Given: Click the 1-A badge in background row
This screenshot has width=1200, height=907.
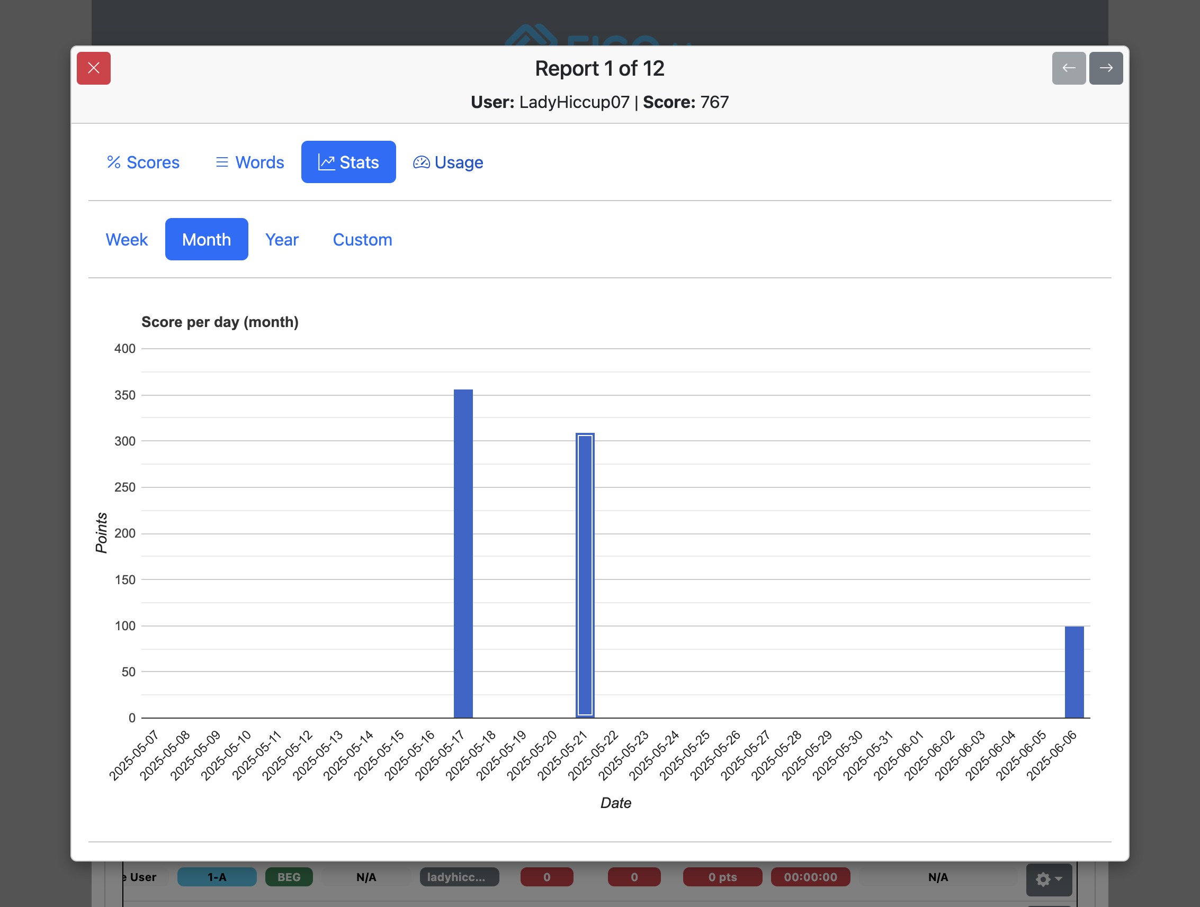Looking at the screenshot, I should [x=217, y=877].
